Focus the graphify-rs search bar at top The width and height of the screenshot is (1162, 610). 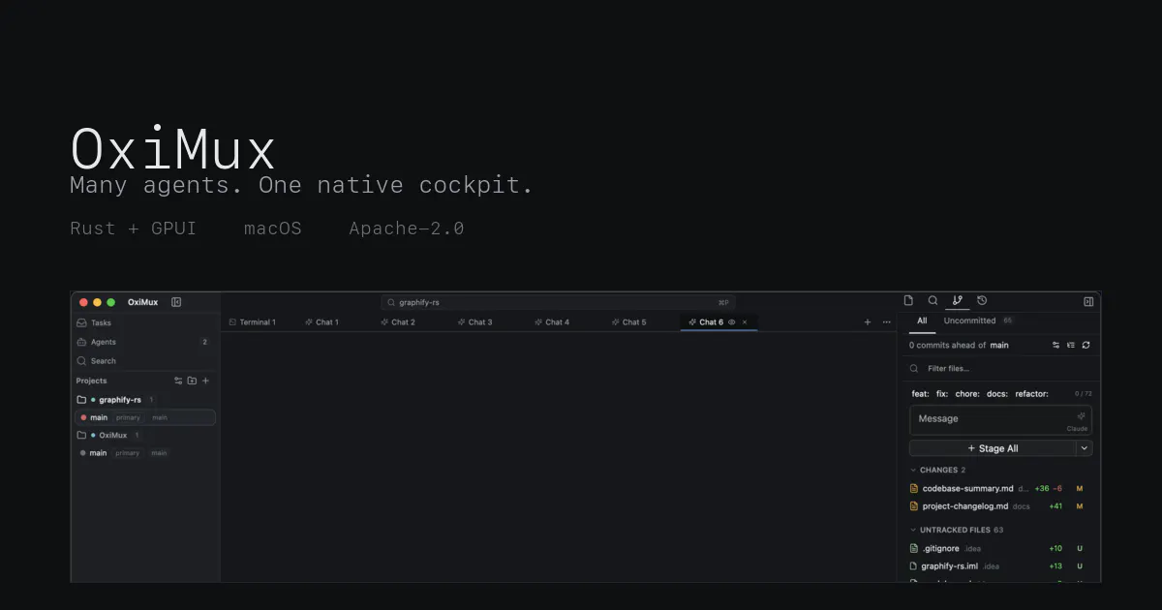point(558,302)
